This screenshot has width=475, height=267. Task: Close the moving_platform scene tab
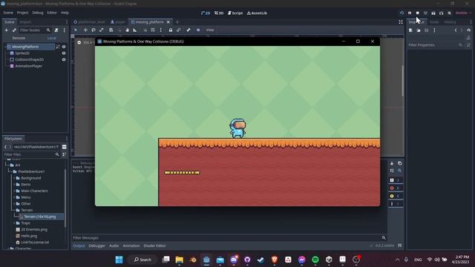(x=168, y=22)
